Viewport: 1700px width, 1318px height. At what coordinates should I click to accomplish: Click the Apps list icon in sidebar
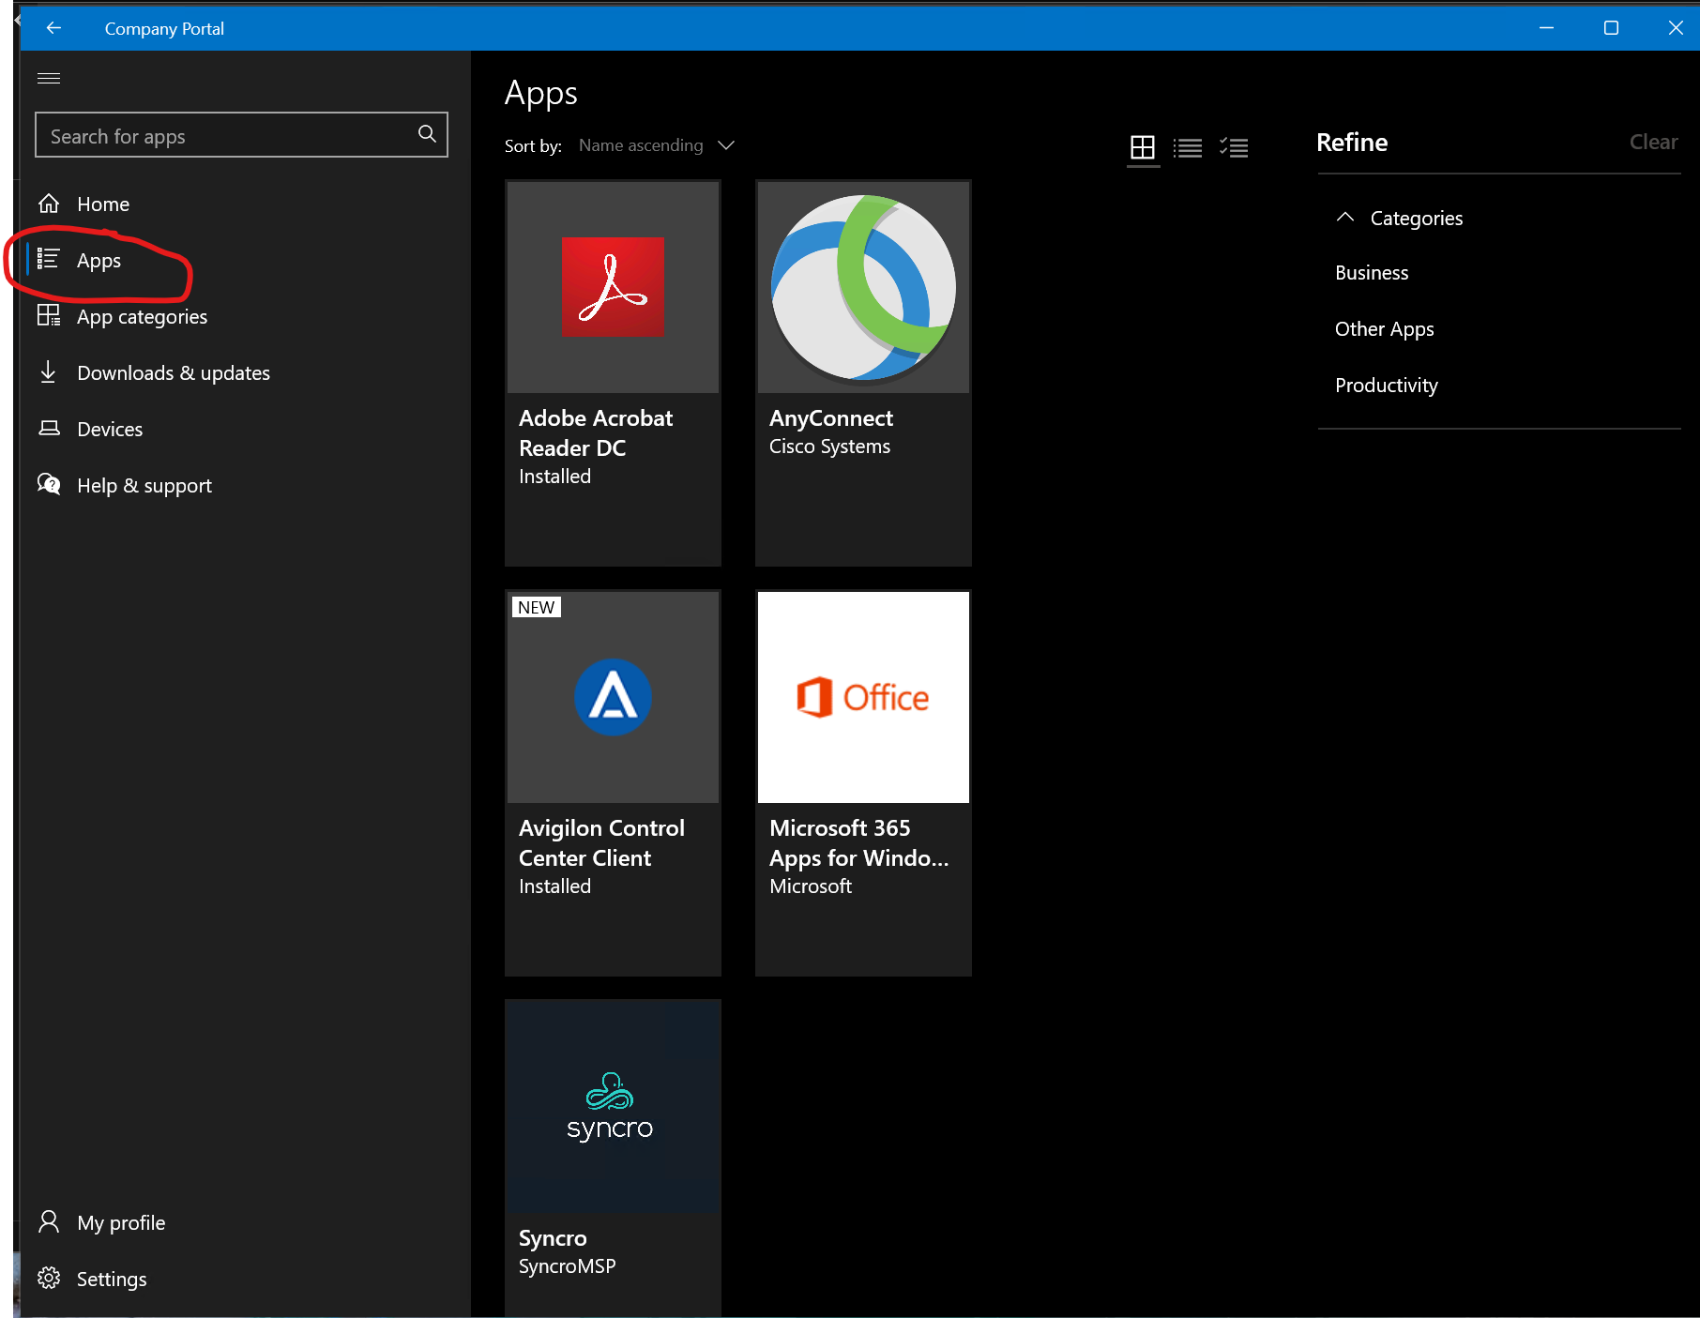click(x=48, y=259)
